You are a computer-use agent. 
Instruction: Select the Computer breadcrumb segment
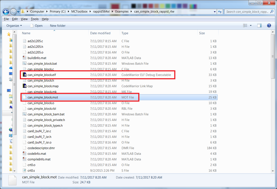click(x=37, y=11)
